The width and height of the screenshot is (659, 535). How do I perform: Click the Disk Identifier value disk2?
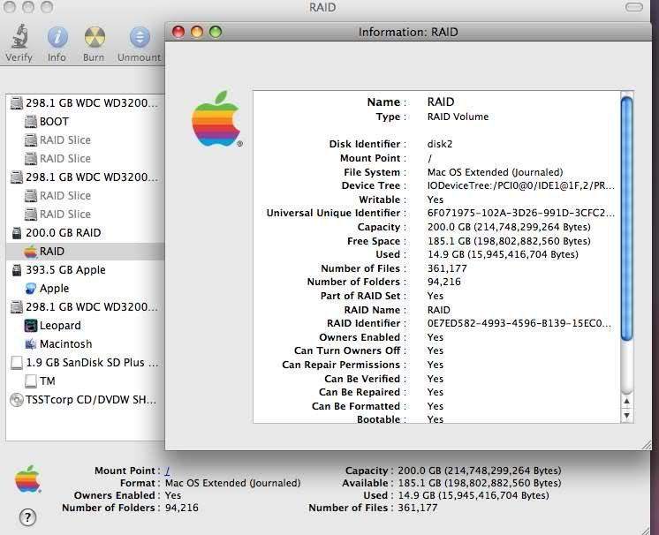click(x=440, y=144)
